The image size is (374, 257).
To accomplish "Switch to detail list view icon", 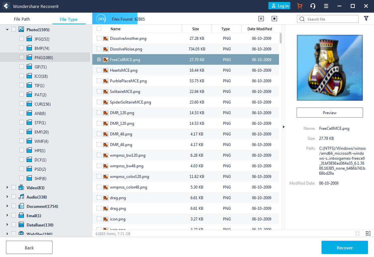I will click(368, 233).
